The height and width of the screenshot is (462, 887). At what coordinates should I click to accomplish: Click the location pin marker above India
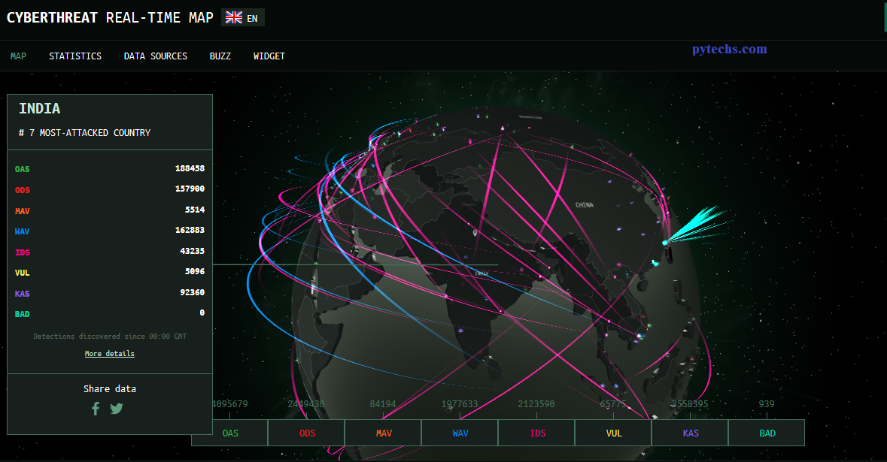click(475, 233)
